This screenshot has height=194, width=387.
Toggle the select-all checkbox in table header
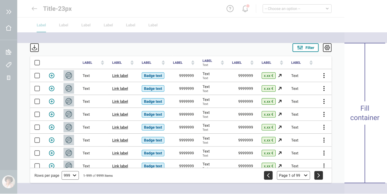tap(37, 63)
